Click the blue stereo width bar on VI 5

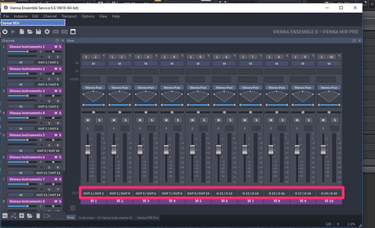(198, 105)
